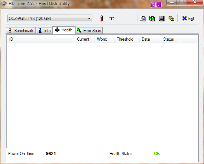Copy info to clipboard icon
Viewport: 204px width, 164px height.
142,19
